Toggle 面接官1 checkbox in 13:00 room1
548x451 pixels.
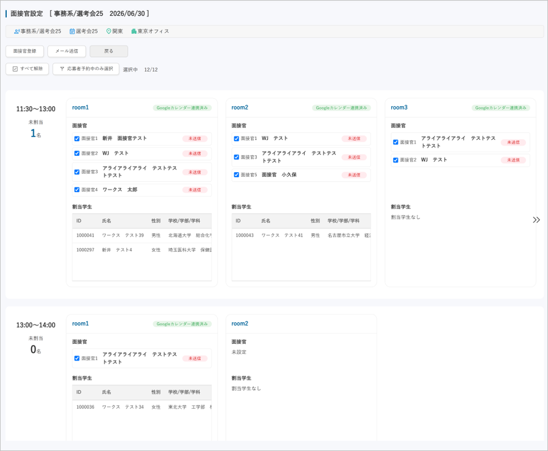(77, 358)
